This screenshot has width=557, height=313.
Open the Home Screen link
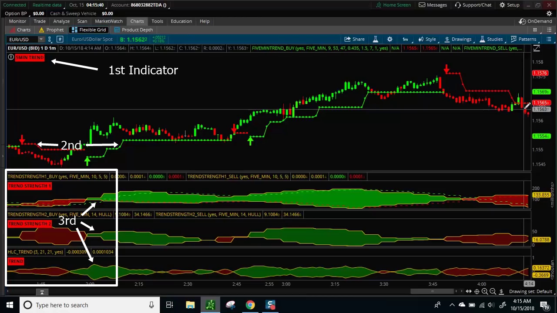(393, 5)
